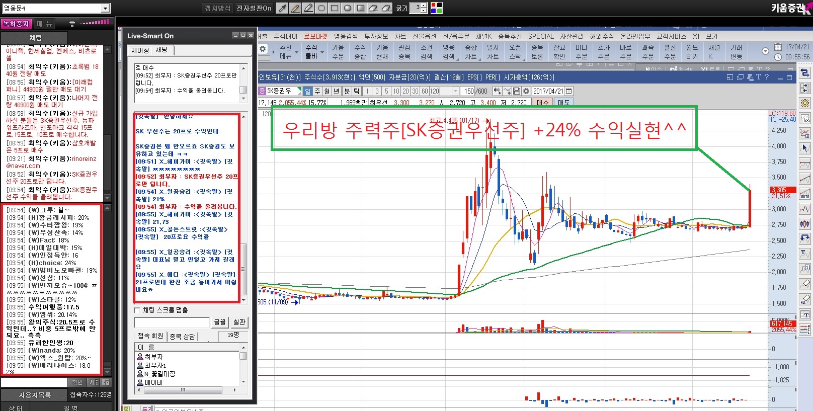
Task: Click the 매도 sell button
Action: point(564,103)
